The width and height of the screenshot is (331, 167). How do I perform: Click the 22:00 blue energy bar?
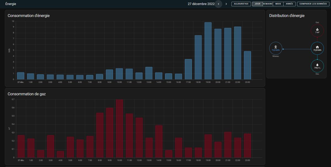(x=237, y=53)
